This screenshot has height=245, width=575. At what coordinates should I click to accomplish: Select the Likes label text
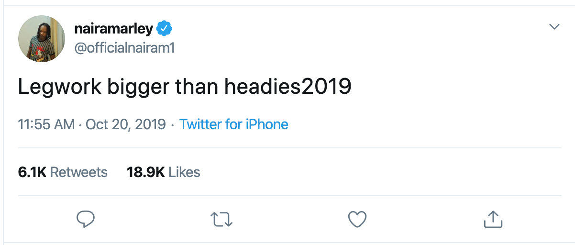pyautogui.click(x=185, y=172)
